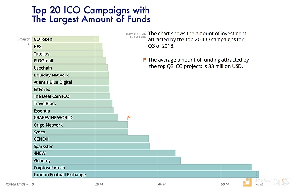Click the Raised funds axis title
The image size is (292, 189).
tap(17, 184)
